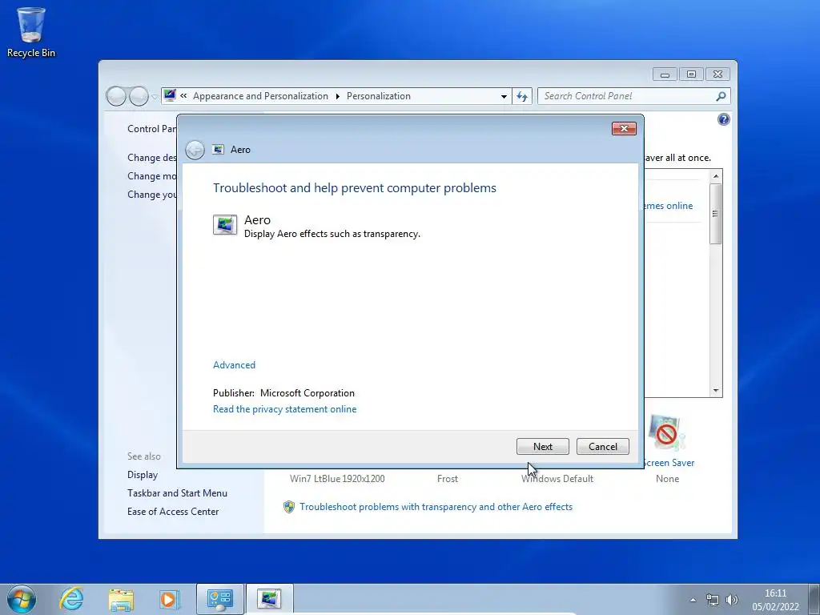The width and height of the screenshot is (820, 615).
Task: Open Taskbar and Start Menu link
Action: tap(177, 493)
